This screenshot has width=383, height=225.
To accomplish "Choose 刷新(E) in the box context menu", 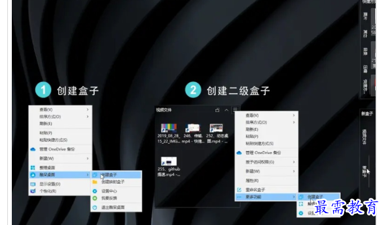I will tap(266, 129).
